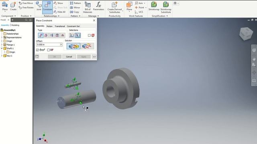Click the More (>>) button in dialog

coord(94,57)
